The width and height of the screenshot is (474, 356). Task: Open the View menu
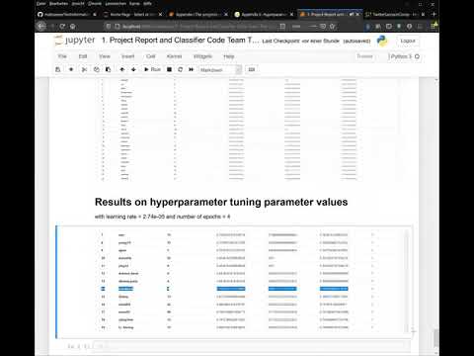click(x=105, y=56)
